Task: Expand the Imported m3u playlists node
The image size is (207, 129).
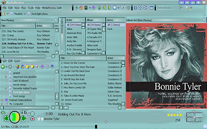Action: pyautogui.click(x=6, y=77)
